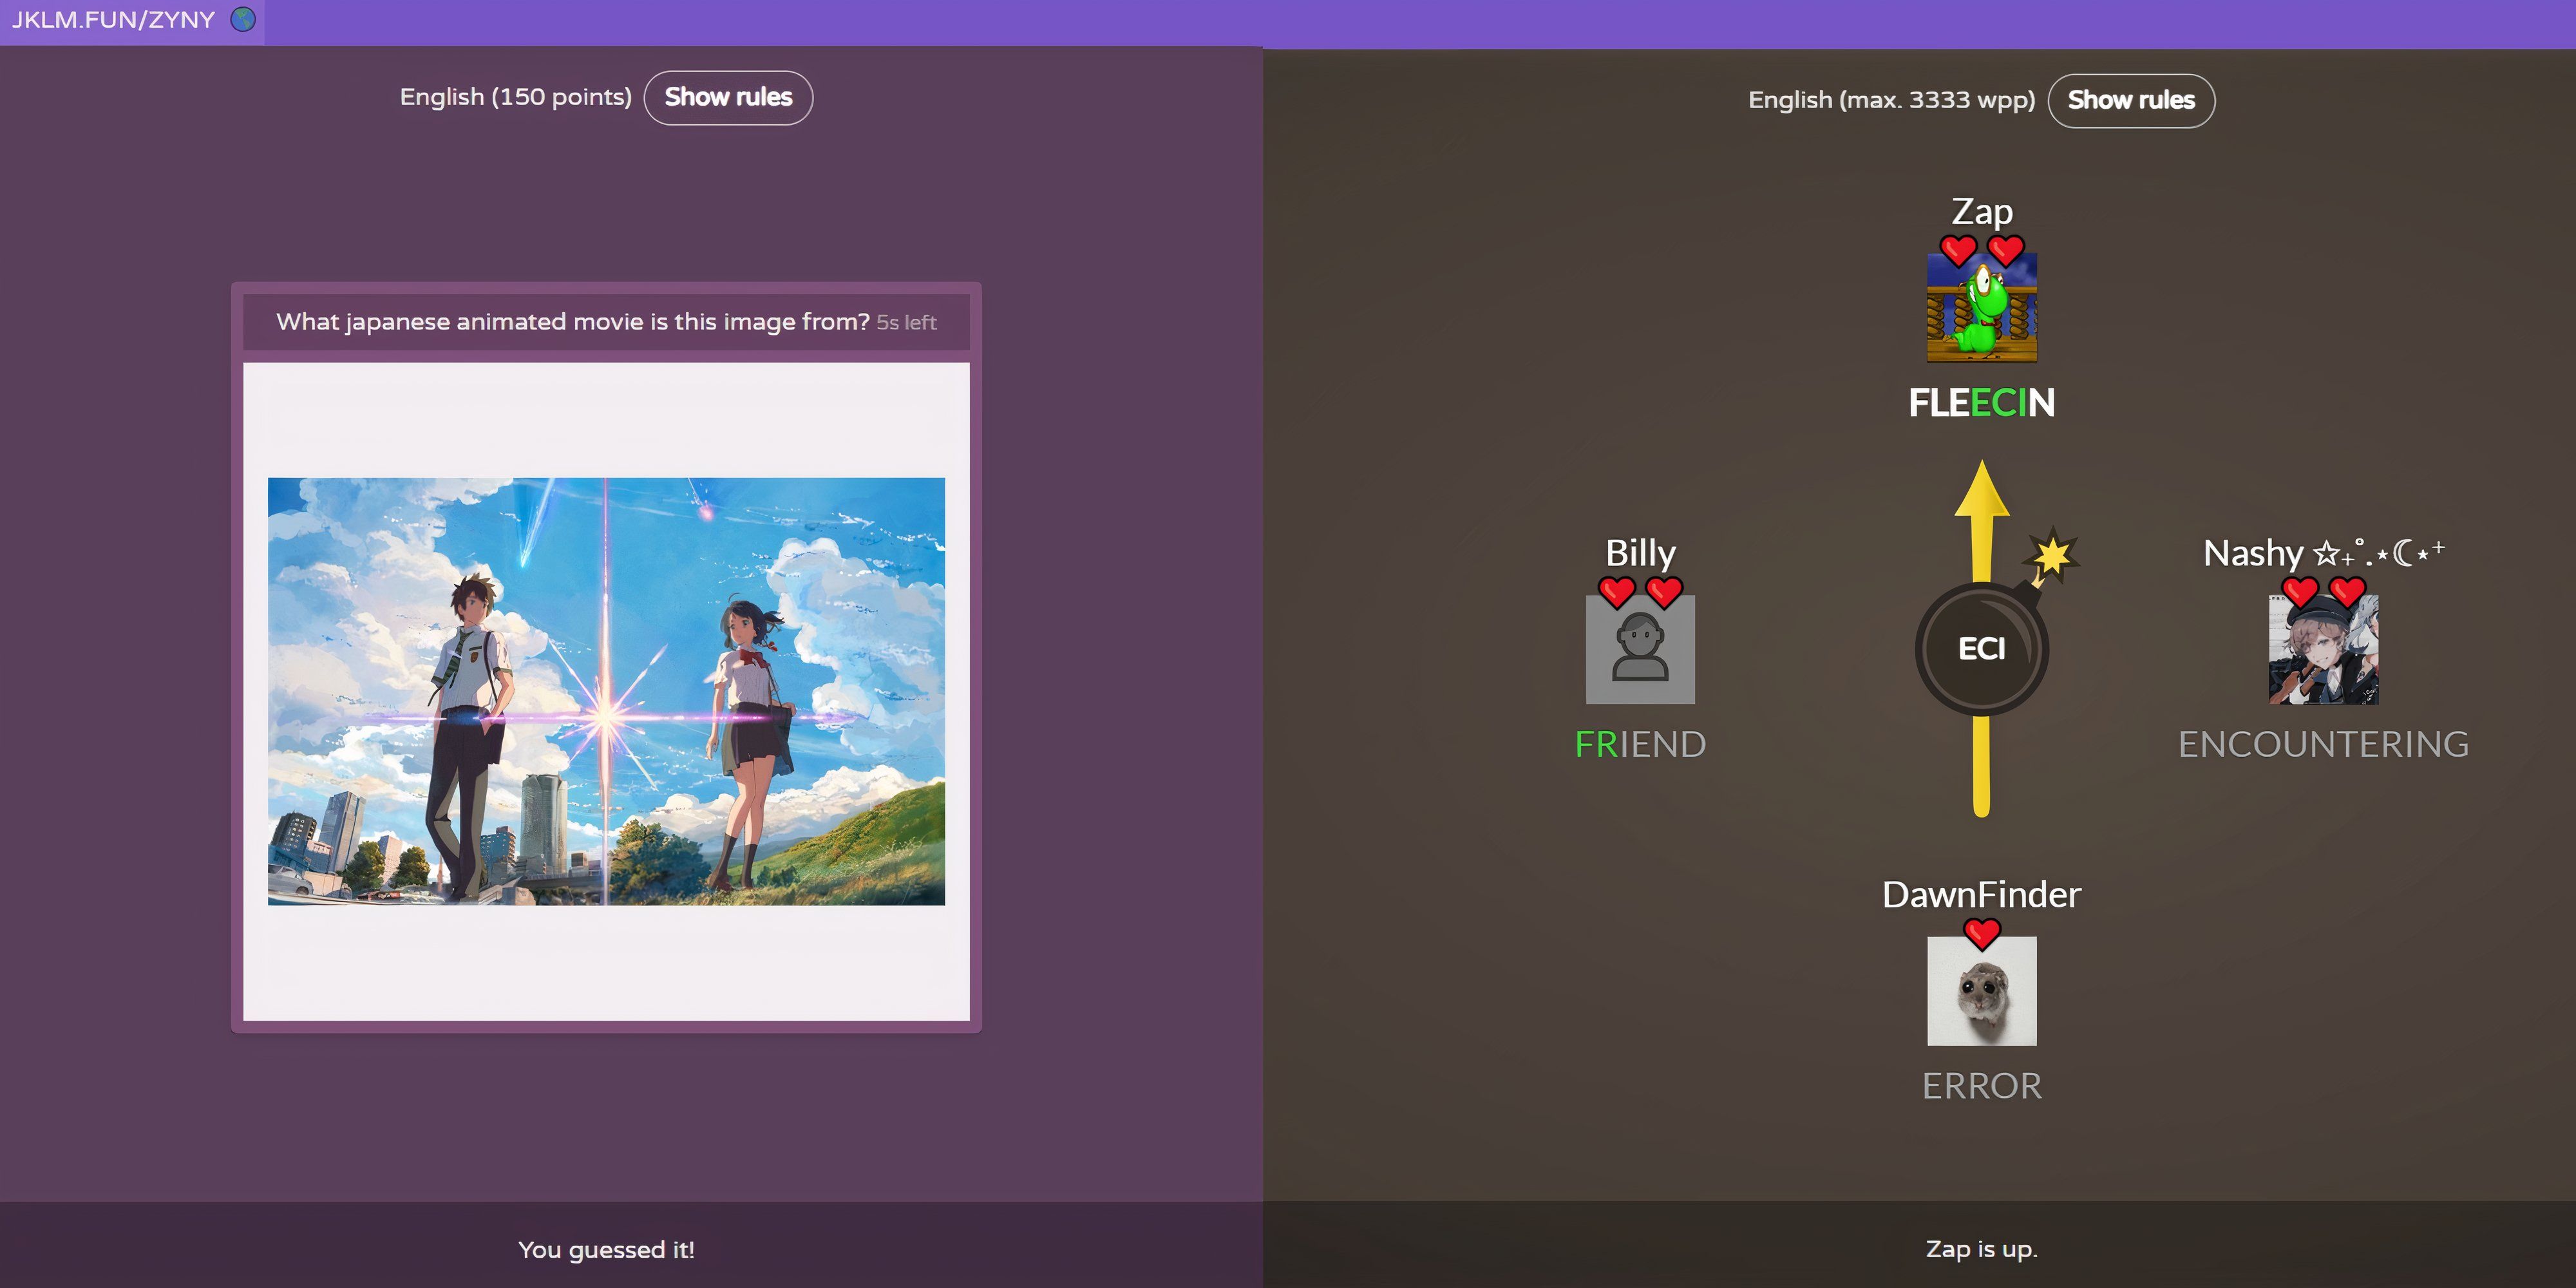This screenshot has height=1288, width=2576.
Task: Click the English (max. 3333 wpp) label
Action: coord(1891,100)
